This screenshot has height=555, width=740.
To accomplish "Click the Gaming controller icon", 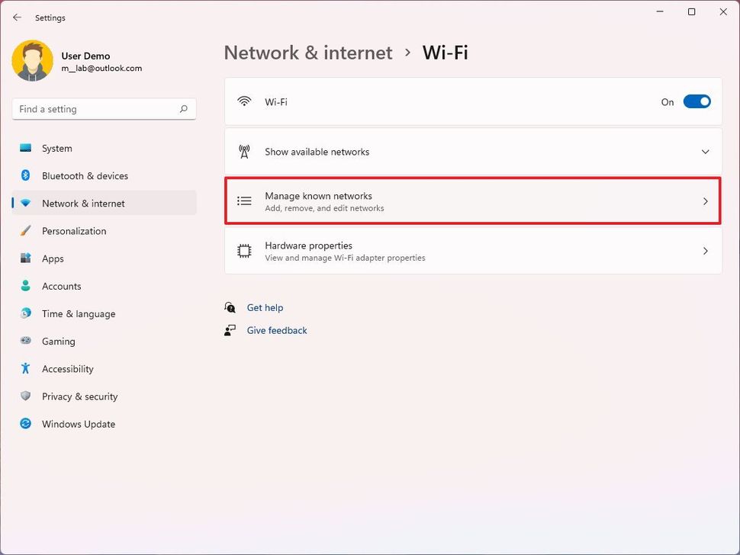I will (25, 341).
